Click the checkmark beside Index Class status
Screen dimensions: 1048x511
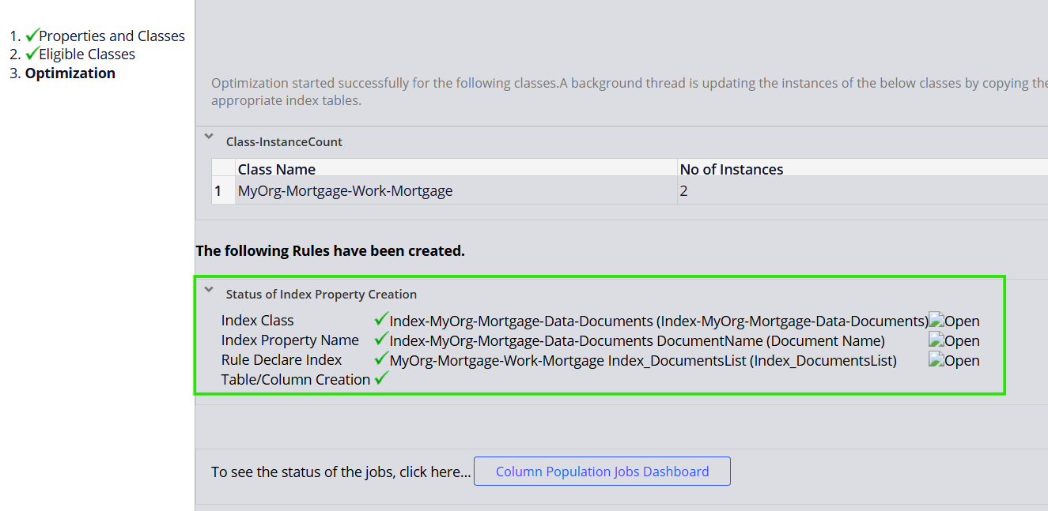pos(381,319)
